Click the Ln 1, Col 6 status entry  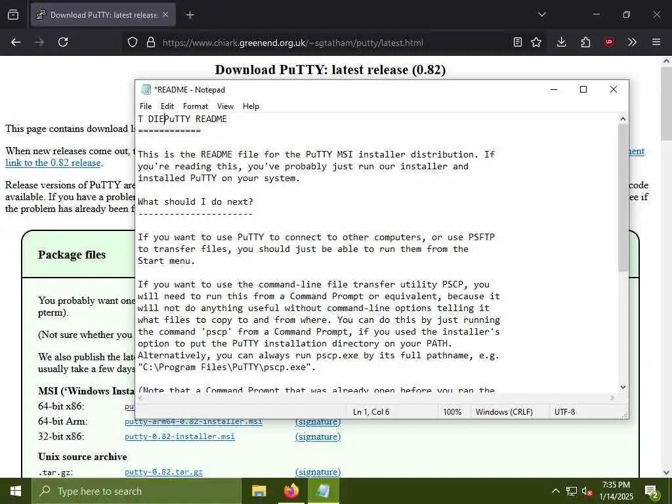pyautogui.click(x=371, y=412)
